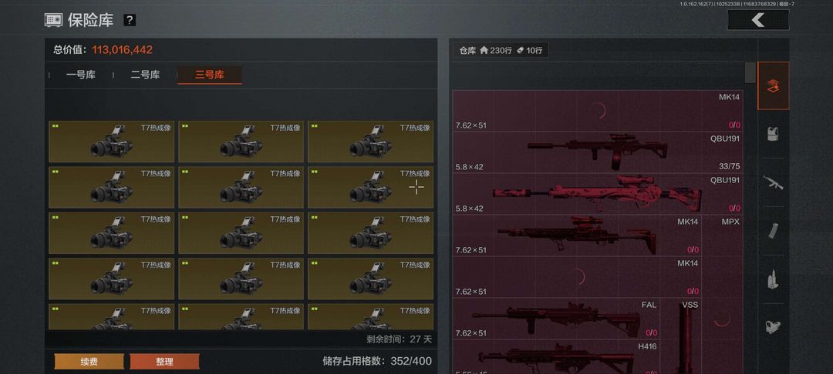Select the bottom sidebar category icon
The height and width of the screenshot is (374, 833).
773,327
